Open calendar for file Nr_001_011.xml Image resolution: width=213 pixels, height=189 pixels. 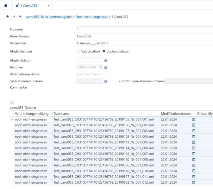tap(194, 177)
